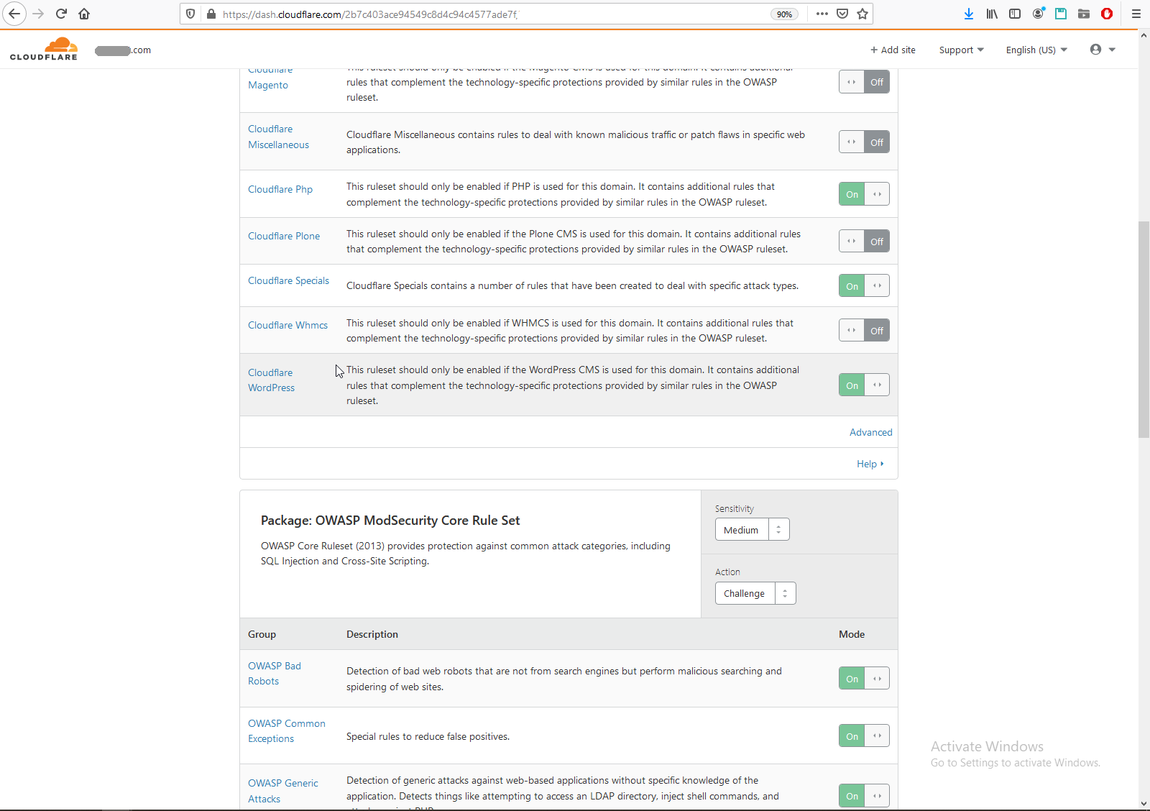The image size is (1150, 811).
Task: Enable the Cloudflare Whmcs ruleset
Action: 864,331
